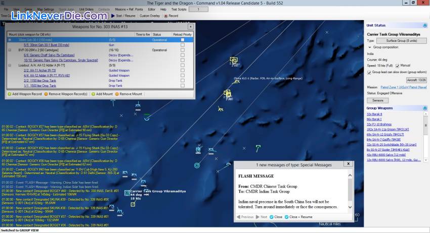The height and width of the screenshot is (233, 430).
Task: Open the Help menu
Action: click(163, 9)
